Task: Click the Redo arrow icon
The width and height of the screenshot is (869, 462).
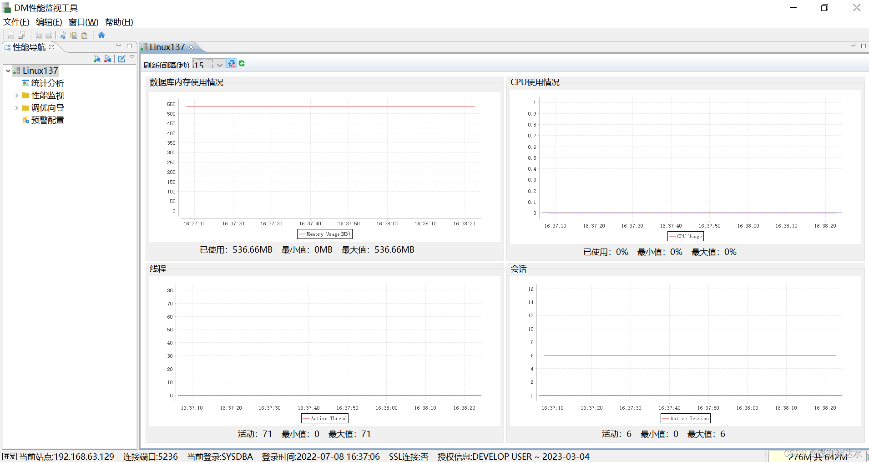Action: (49, 35)
